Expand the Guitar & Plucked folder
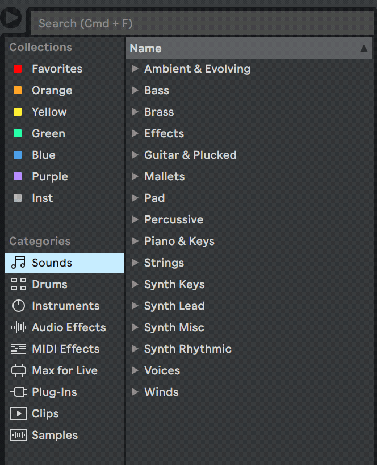 click(135, 155)
